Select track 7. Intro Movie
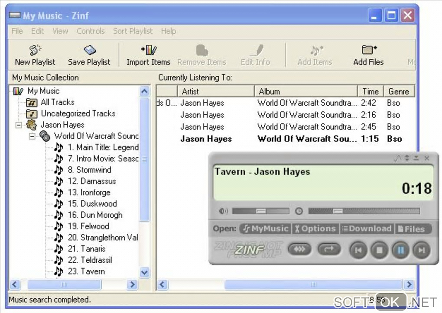The height and width of the screenshot is (313, 442). 97,158
